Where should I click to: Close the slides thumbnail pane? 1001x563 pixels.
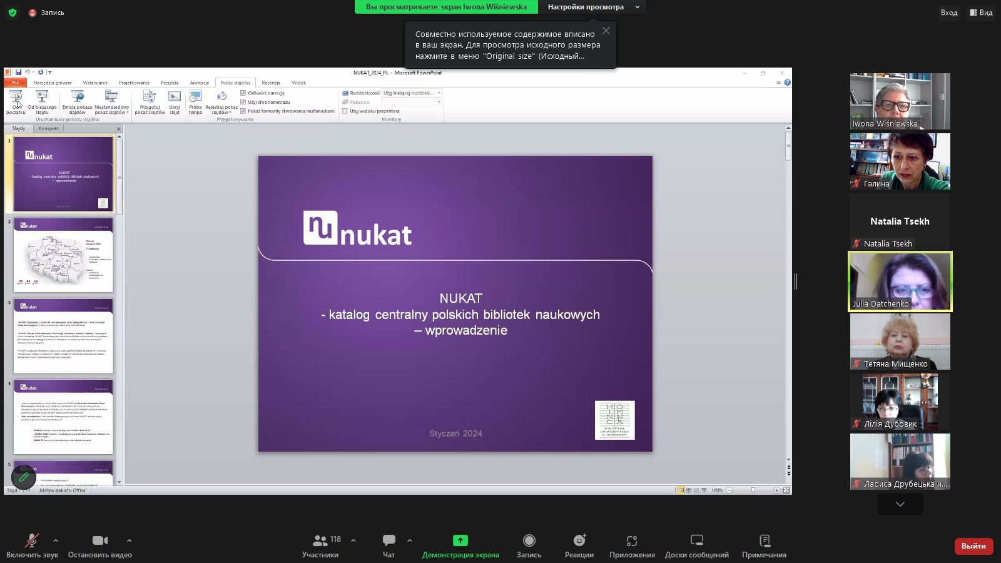pyautogui.click(x=119, y=129)
